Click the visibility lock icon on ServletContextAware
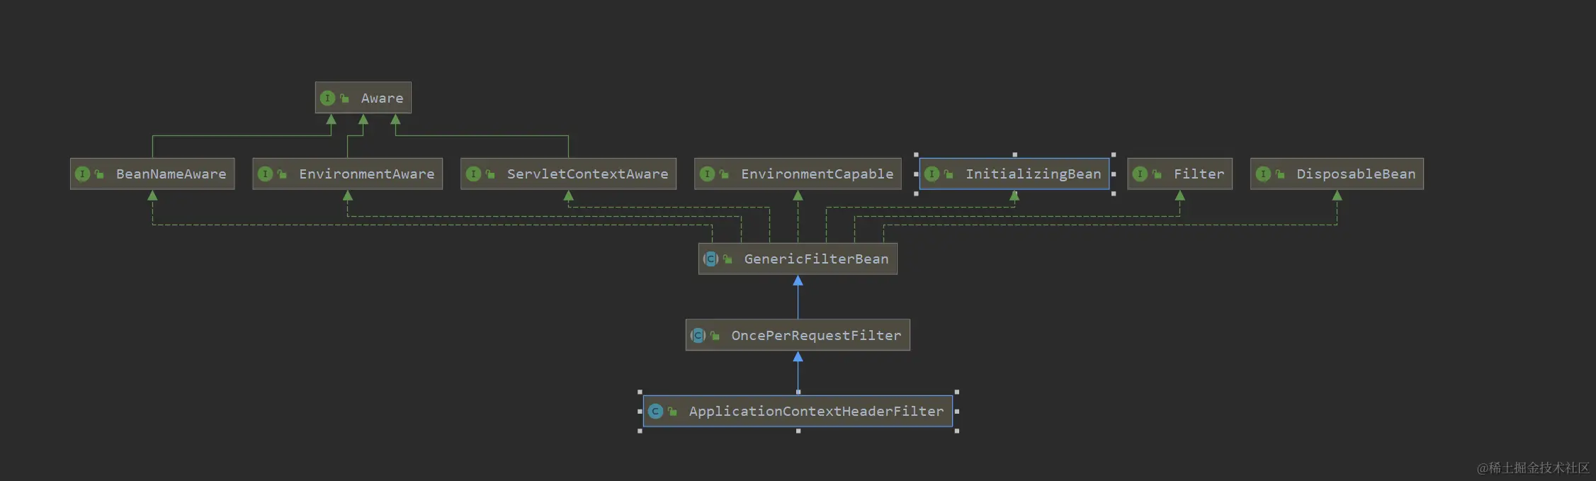Viewport: 1596px width, 481px height. pyautogui.click(x=490, y=174)
